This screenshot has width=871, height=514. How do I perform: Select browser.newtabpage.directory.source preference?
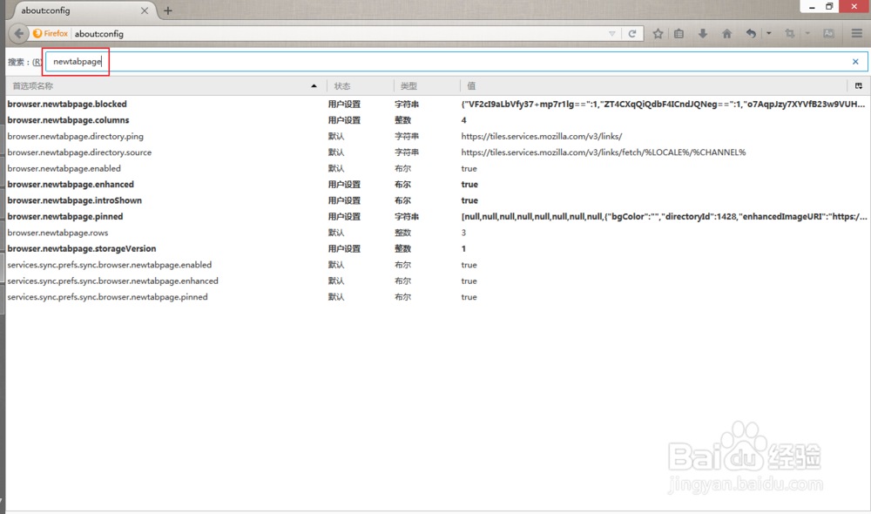pos(79,152)
